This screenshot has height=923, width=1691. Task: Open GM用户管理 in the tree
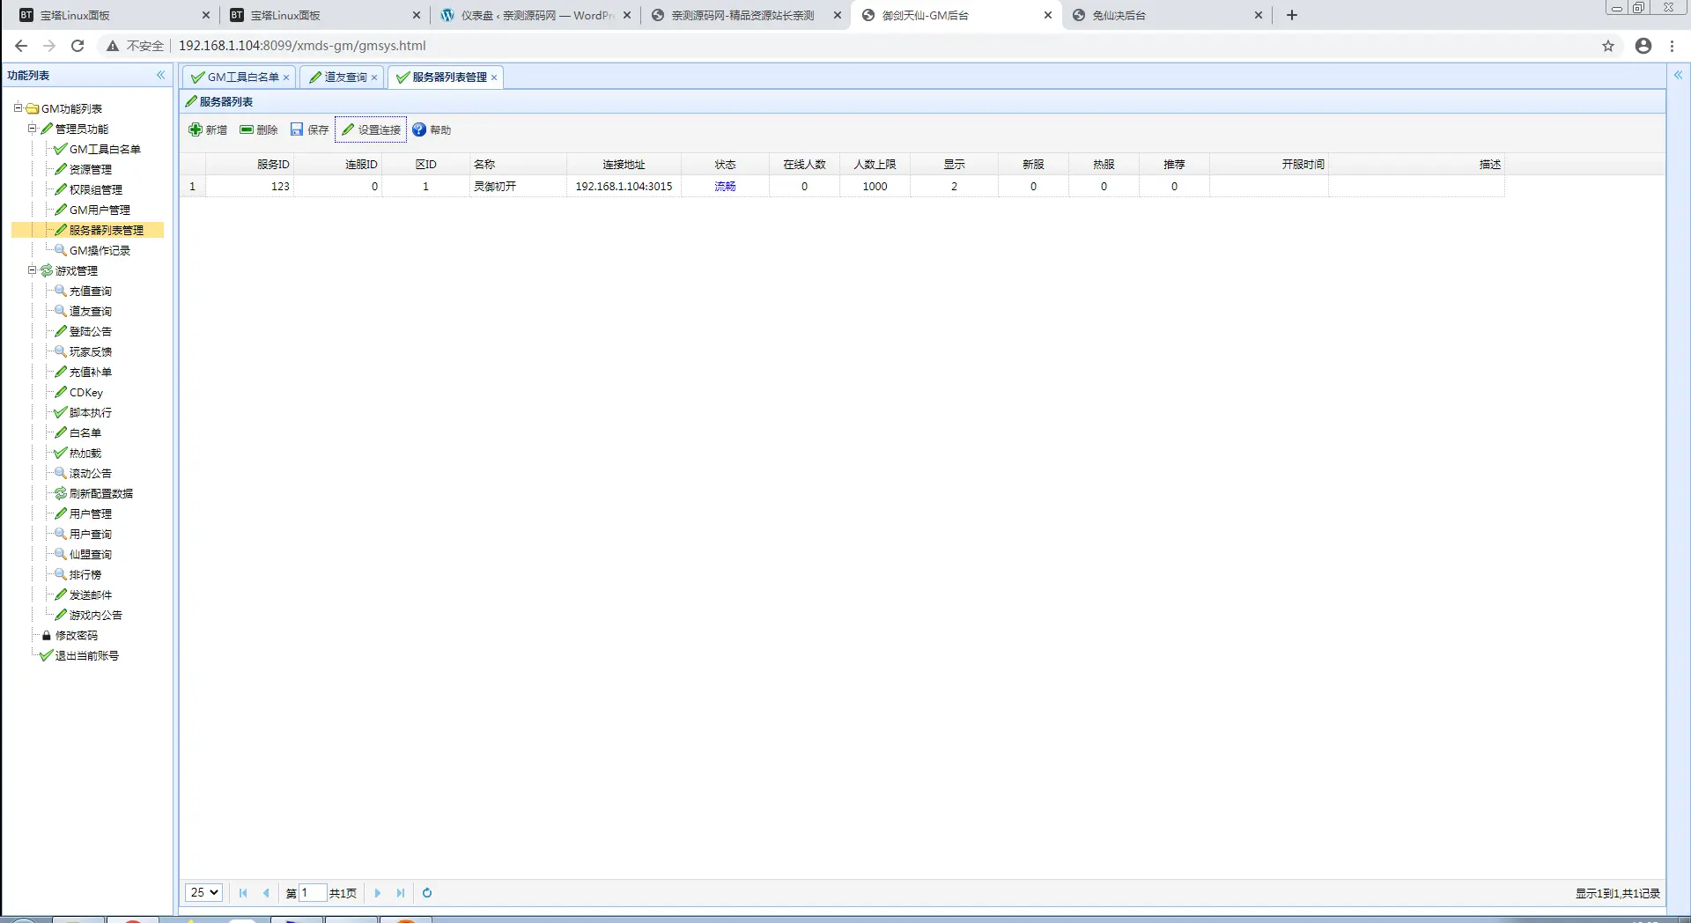(100, 210)
